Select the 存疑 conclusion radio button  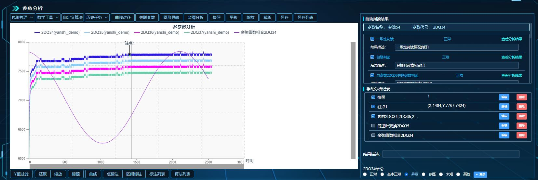(424, 174)
